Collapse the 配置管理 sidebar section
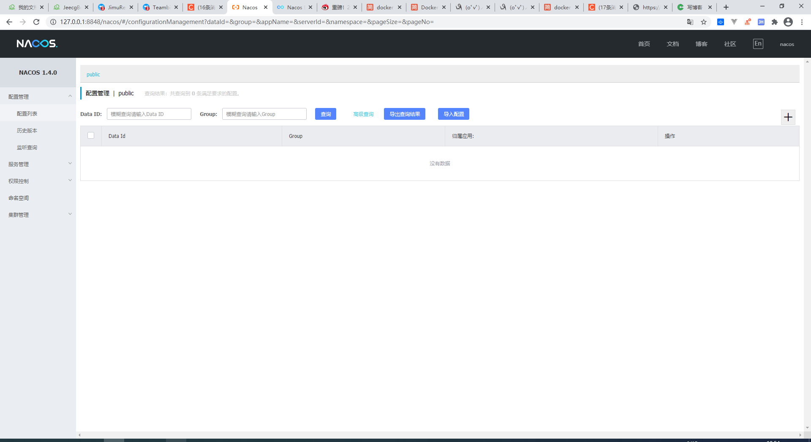This screenshot has width=811, height=442. point(38,97)
